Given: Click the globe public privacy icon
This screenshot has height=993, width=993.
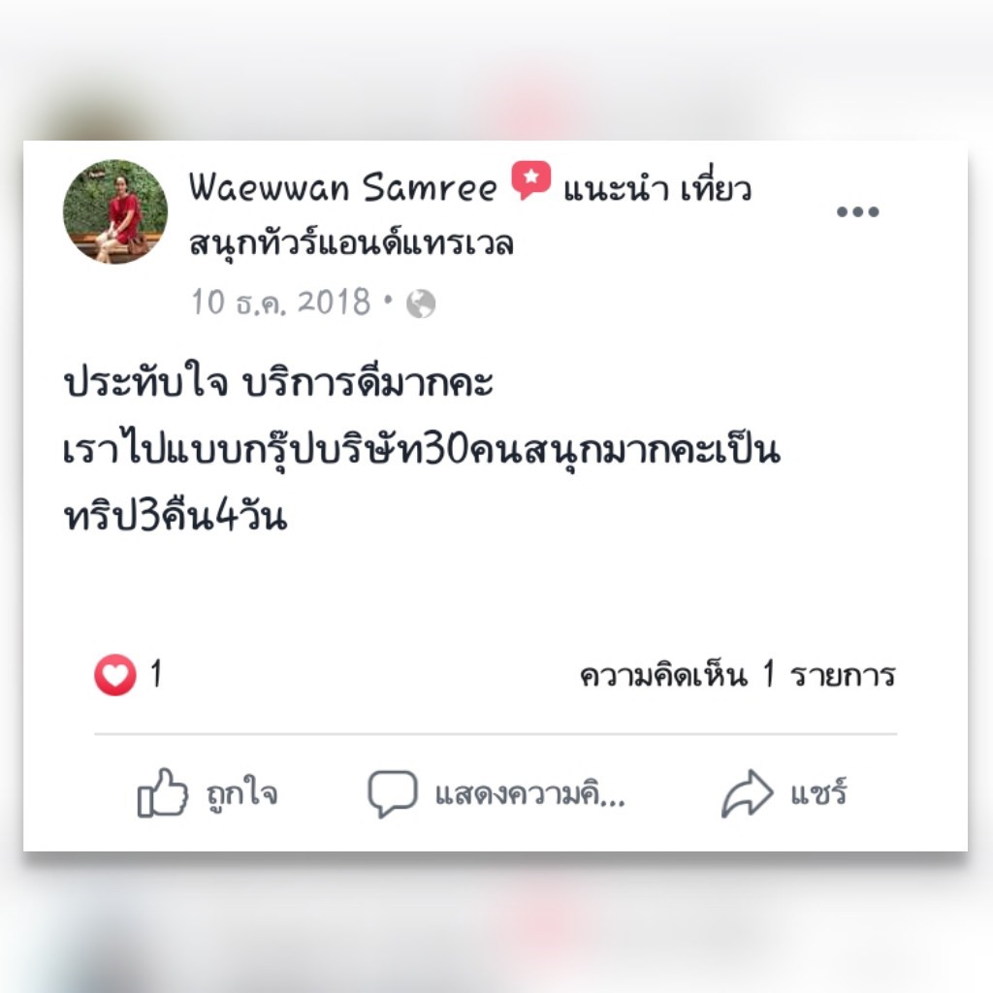Looking at the screenshot, I should pos(421,304).
